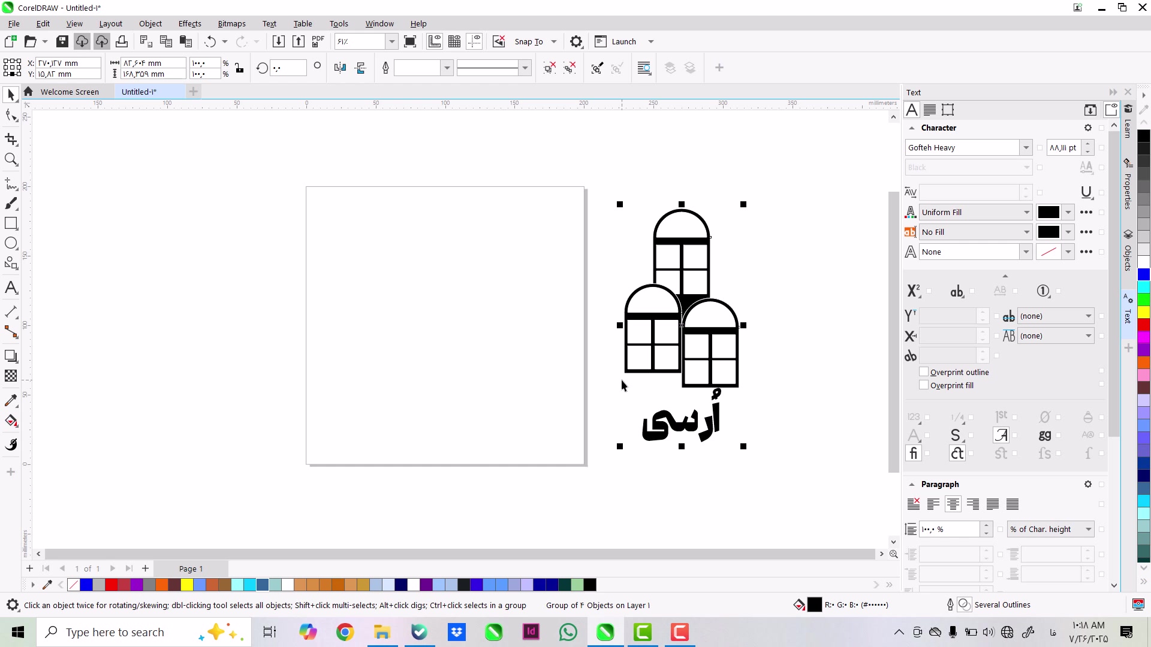Screen dimensions: 1151x647
Task: Select the Interactive Fill tool
Action: [11, 421]
